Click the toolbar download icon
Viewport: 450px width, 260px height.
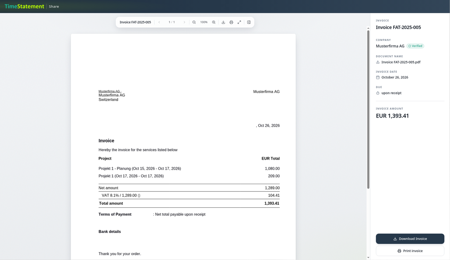(223, 22)
